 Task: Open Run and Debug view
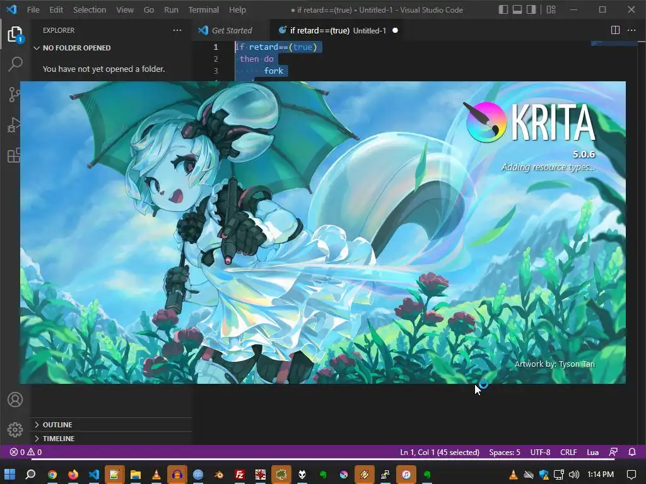(14, 125)
